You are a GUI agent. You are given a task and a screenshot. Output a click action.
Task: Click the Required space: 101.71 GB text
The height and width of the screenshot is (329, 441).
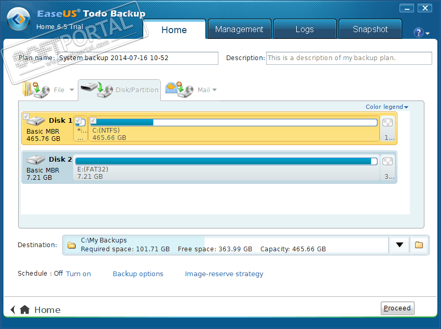pyautogui.click(x=125, y=249)
